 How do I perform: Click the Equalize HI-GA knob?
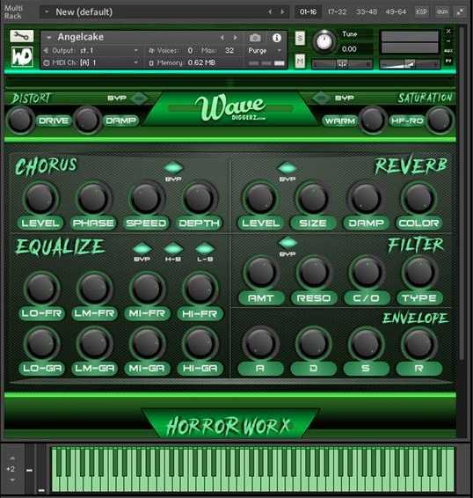tap(200, 343)
